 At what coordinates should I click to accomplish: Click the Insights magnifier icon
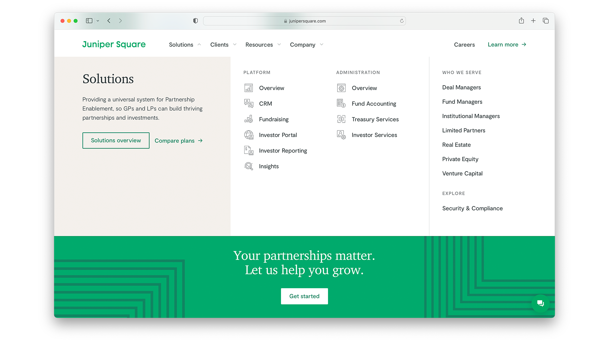pos(248,166)
